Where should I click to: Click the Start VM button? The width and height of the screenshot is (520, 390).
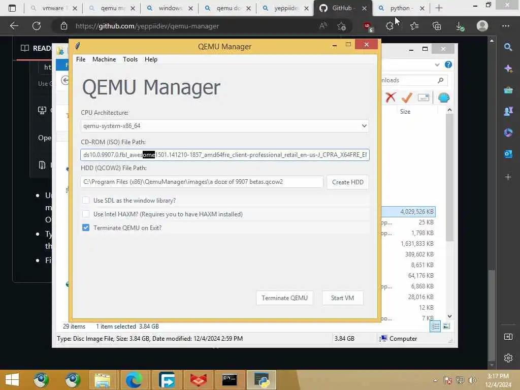coord(342,298)
